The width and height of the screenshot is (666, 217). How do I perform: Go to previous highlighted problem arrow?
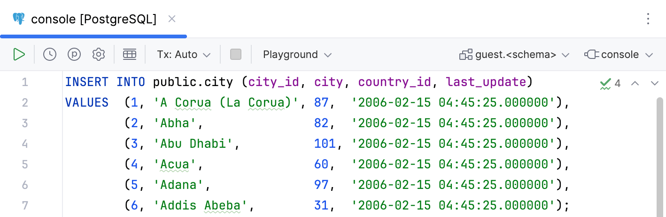(x=635, y=83)
